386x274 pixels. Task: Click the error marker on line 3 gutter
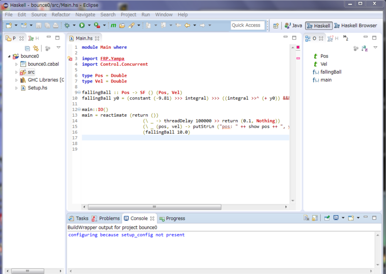click(70, 58)
